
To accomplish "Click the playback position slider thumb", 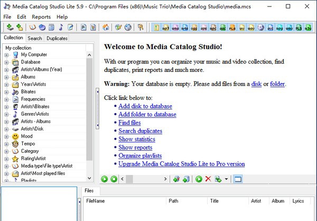I will click(x=129, y=179).
